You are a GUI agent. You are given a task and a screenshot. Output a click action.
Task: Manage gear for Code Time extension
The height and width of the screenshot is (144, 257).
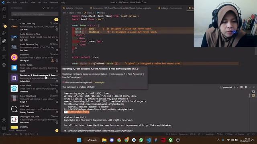[x=57, y=92]
